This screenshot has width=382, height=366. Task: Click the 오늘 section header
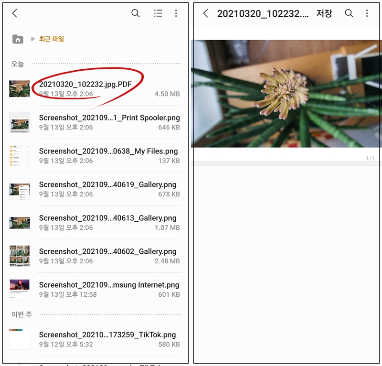tap(18, 64)
